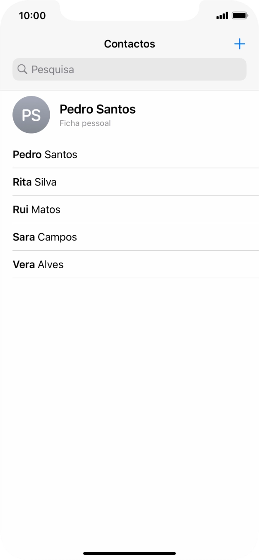Tap the Ficha pessoal label
Image resolution: width=259 pixels, height=560 pixels.
[84, 123]
